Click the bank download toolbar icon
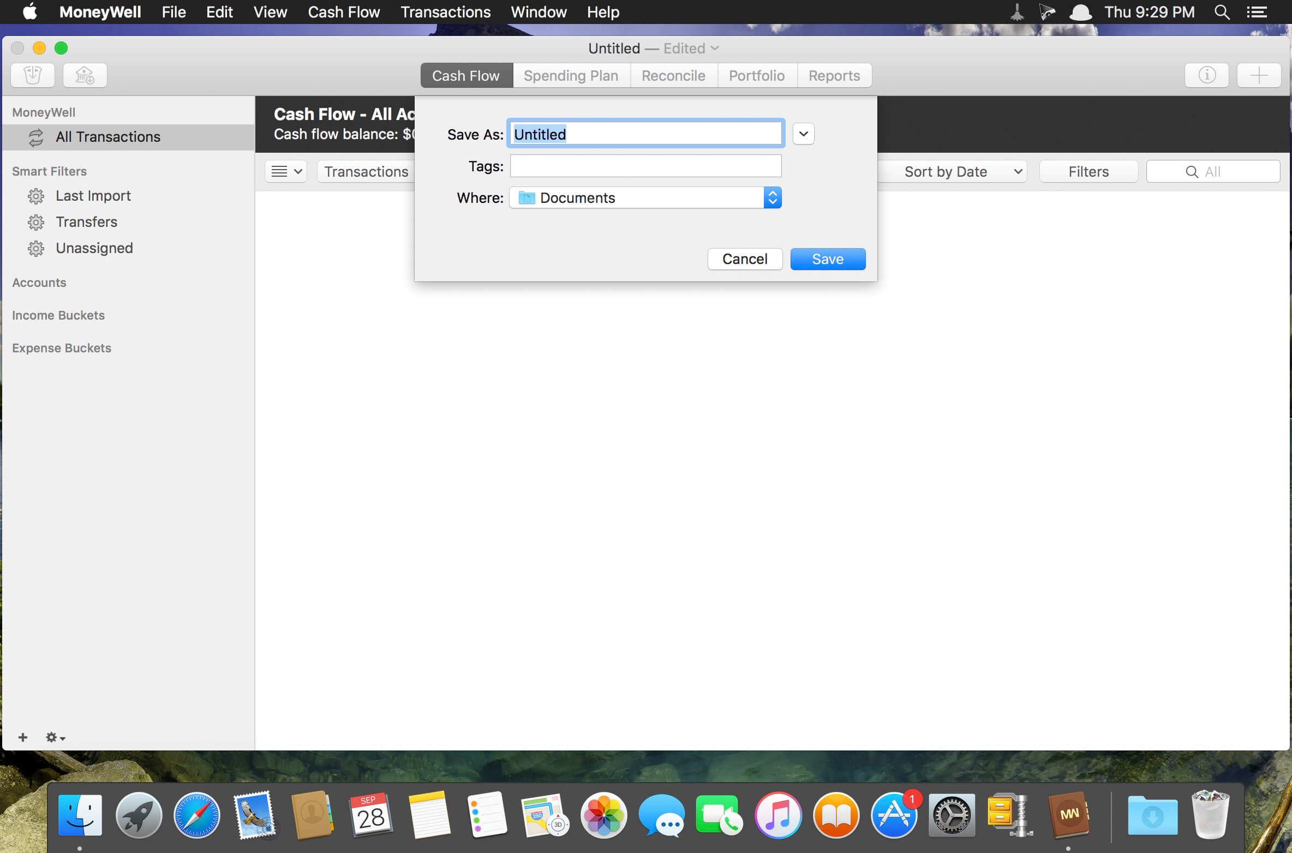 [85, 75]
